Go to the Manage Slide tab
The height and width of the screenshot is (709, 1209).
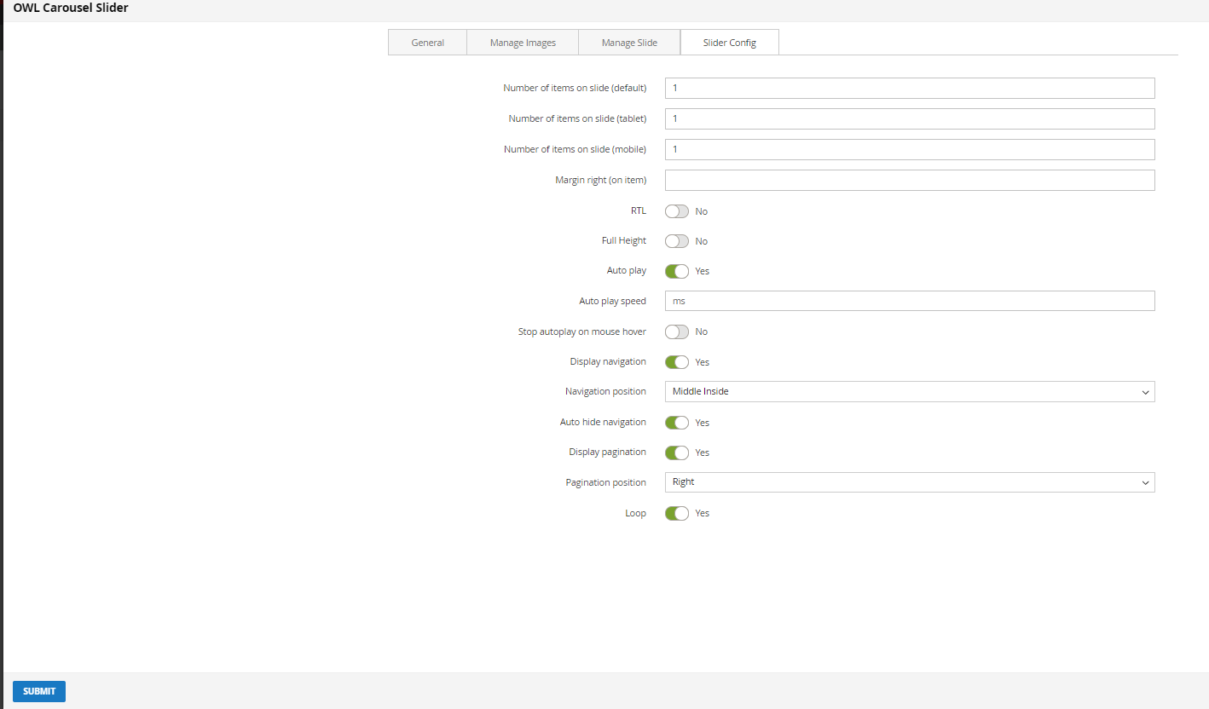629,43
